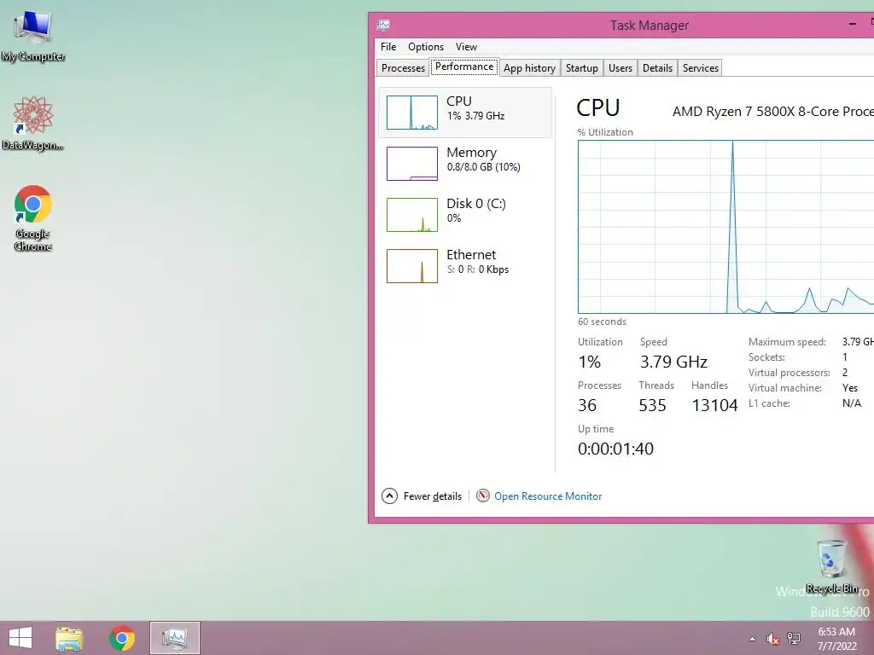Click the 60 seconds graph label
The width and height of the screenshot is (874, 655).
(x=602, y=322)
